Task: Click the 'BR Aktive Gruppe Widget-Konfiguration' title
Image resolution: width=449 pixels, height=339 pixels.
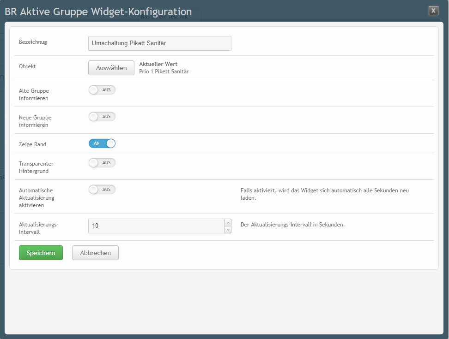Action: [98, 12]
